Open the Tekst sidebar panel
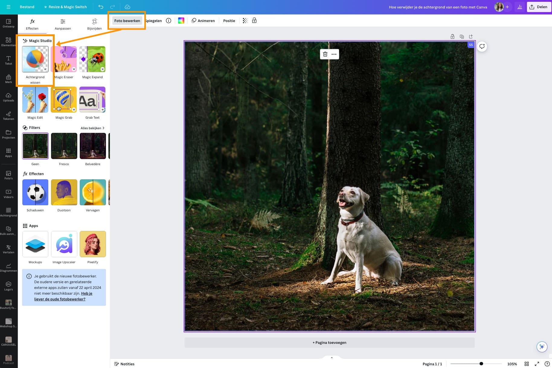Image resolution: width=552 pixels, height=368 pixels. point(8,60)
